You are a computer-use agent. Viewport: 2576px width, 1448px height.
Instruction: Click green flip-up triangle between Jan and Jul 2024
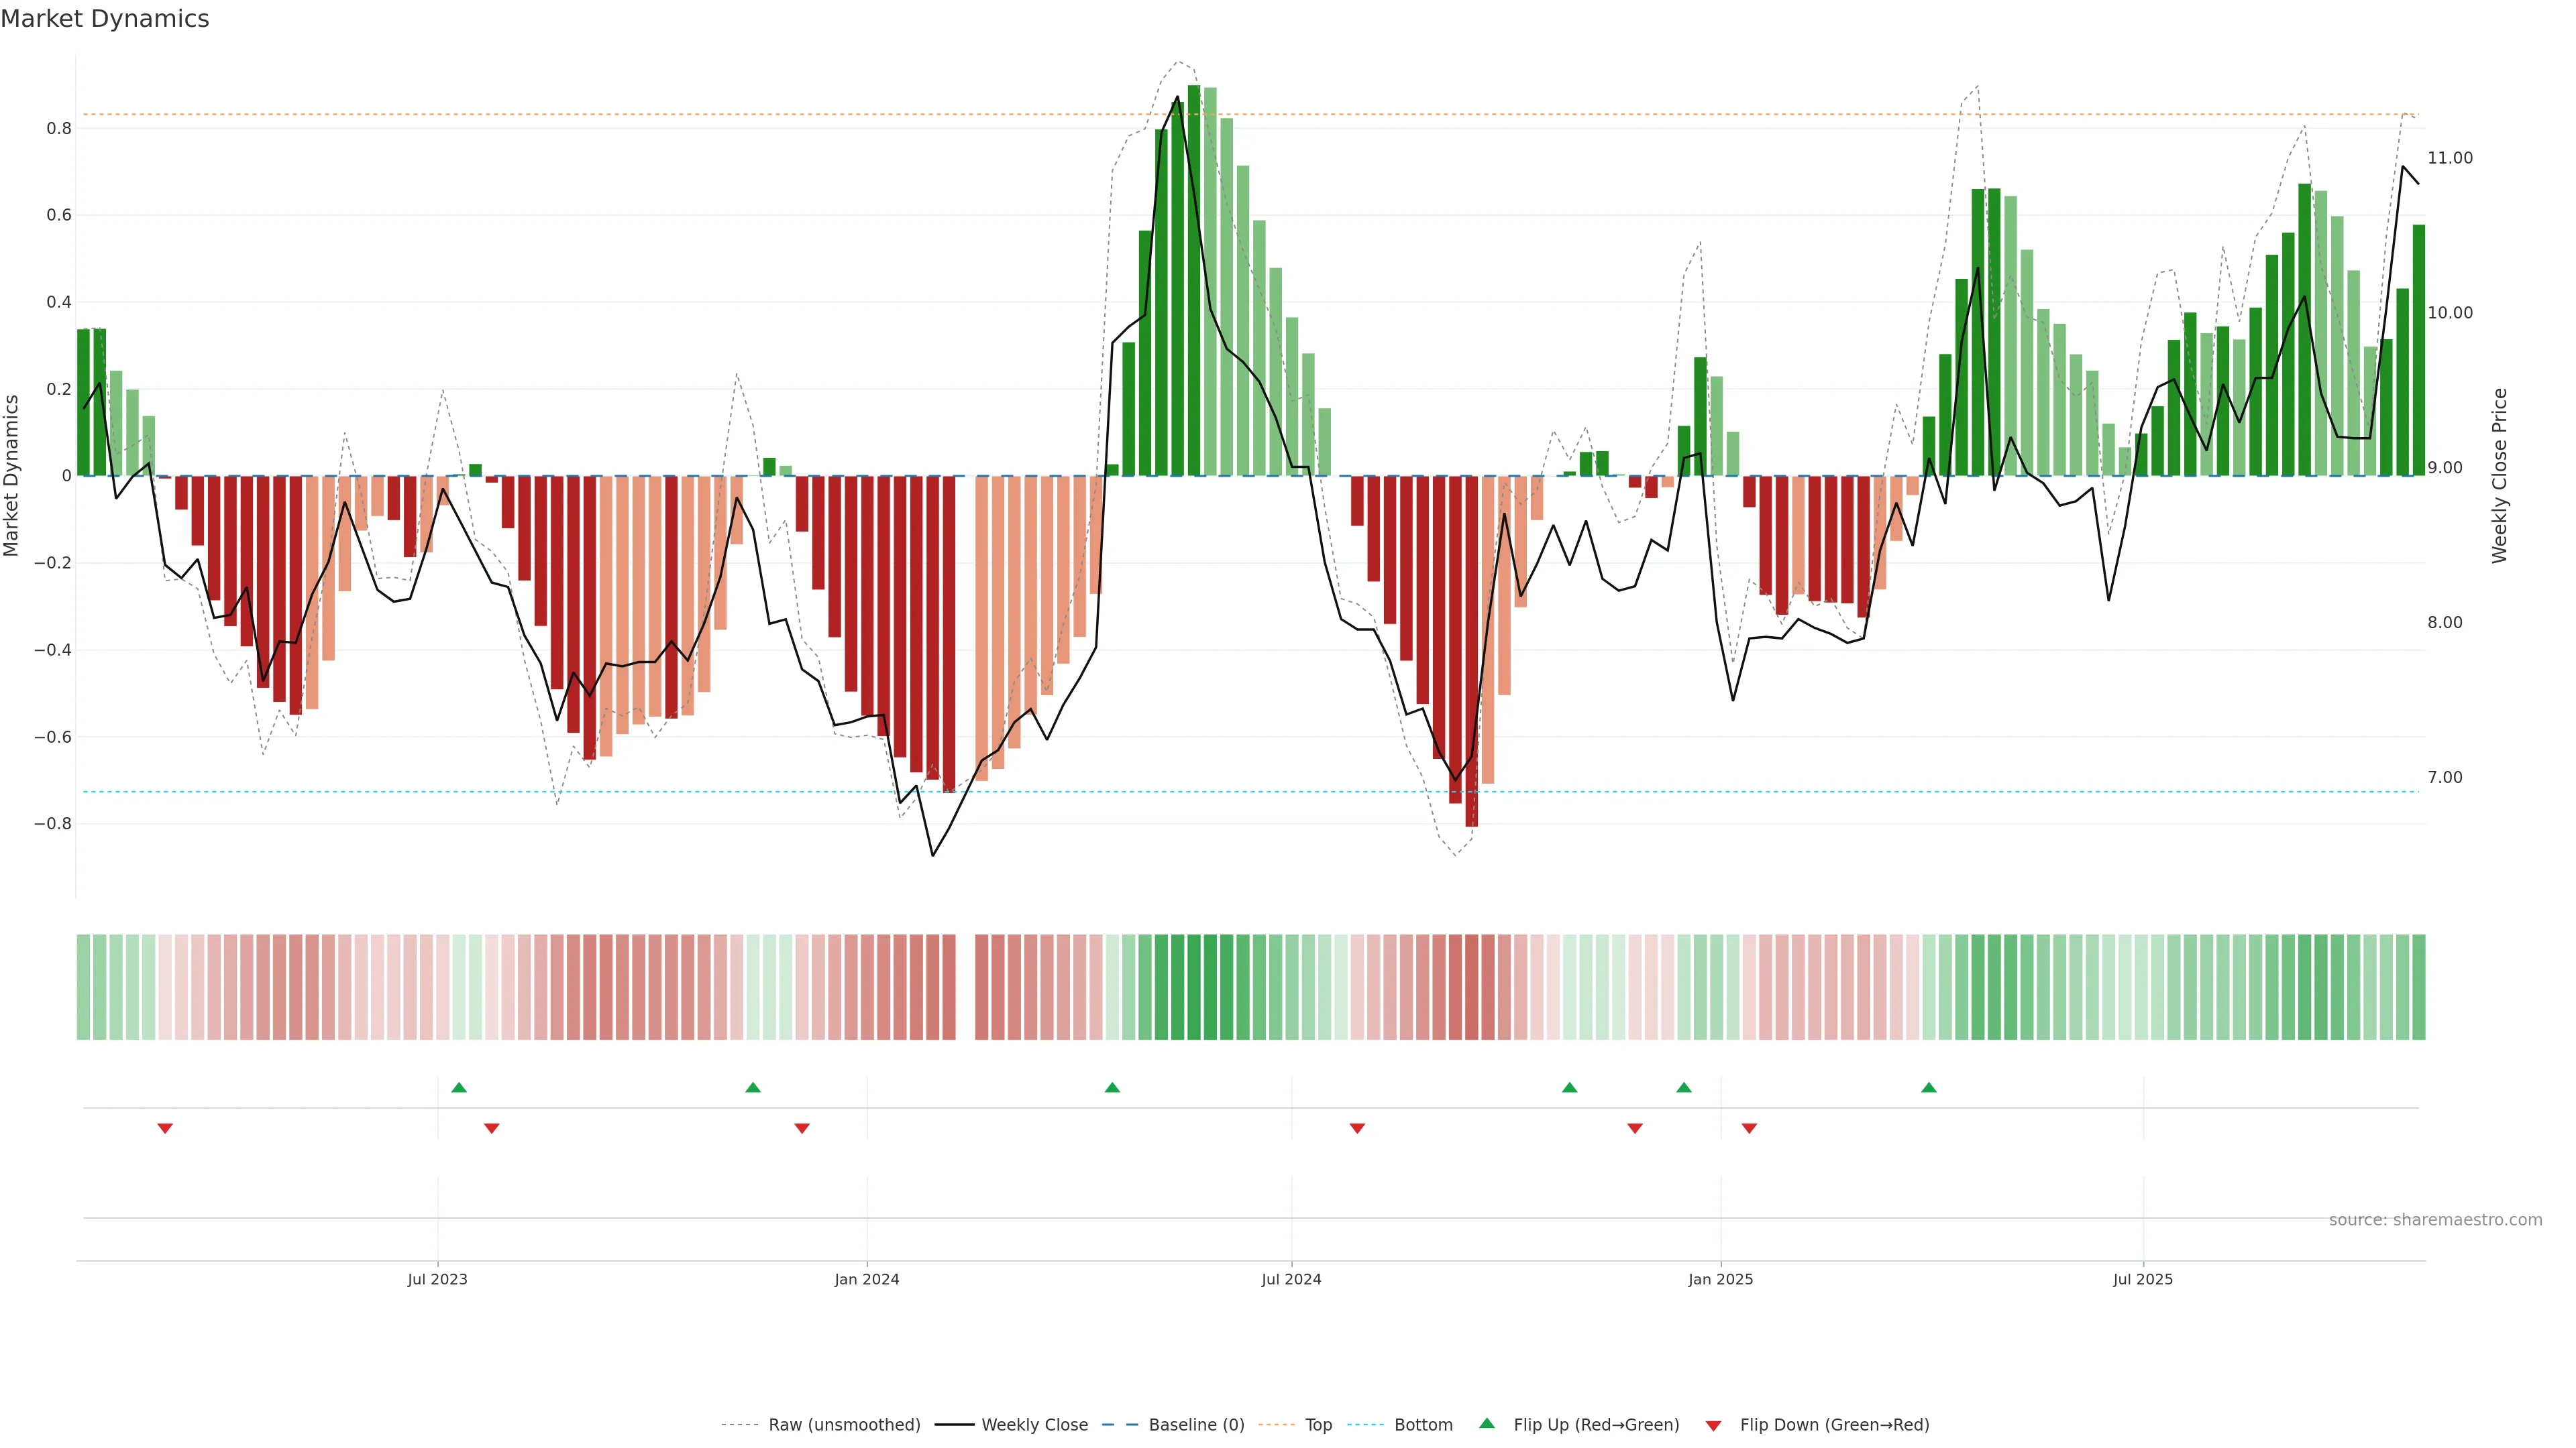coord(1112,1087)
